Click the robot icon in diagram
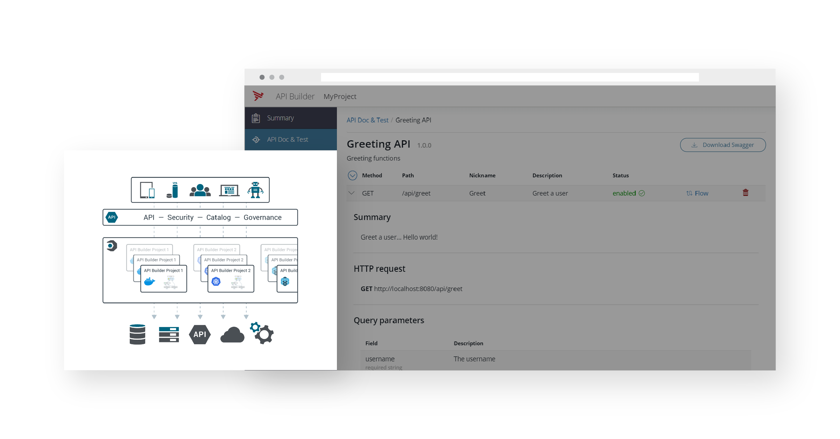Viewport: 840px width, 439px height. (255, 190)
